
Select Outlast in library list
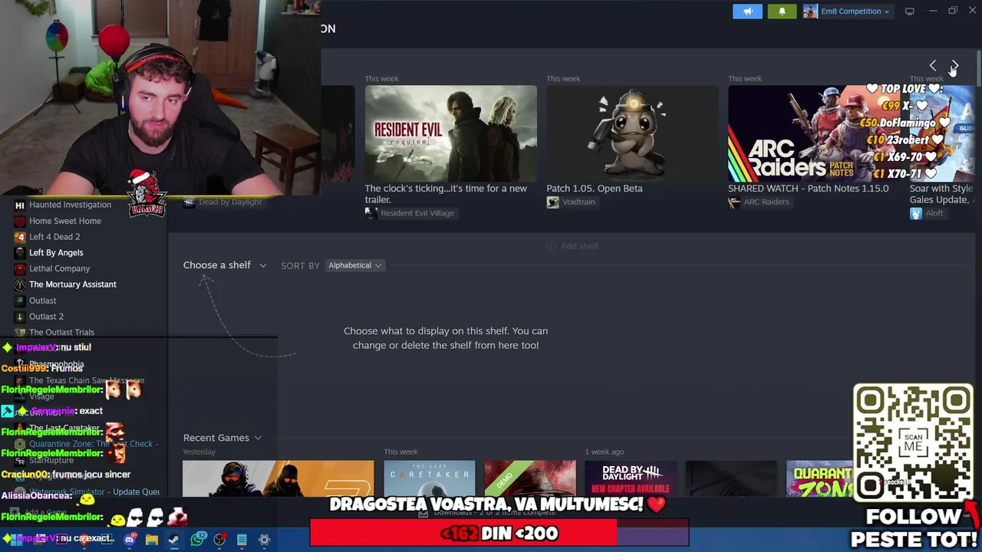click(x=43, y=301)
